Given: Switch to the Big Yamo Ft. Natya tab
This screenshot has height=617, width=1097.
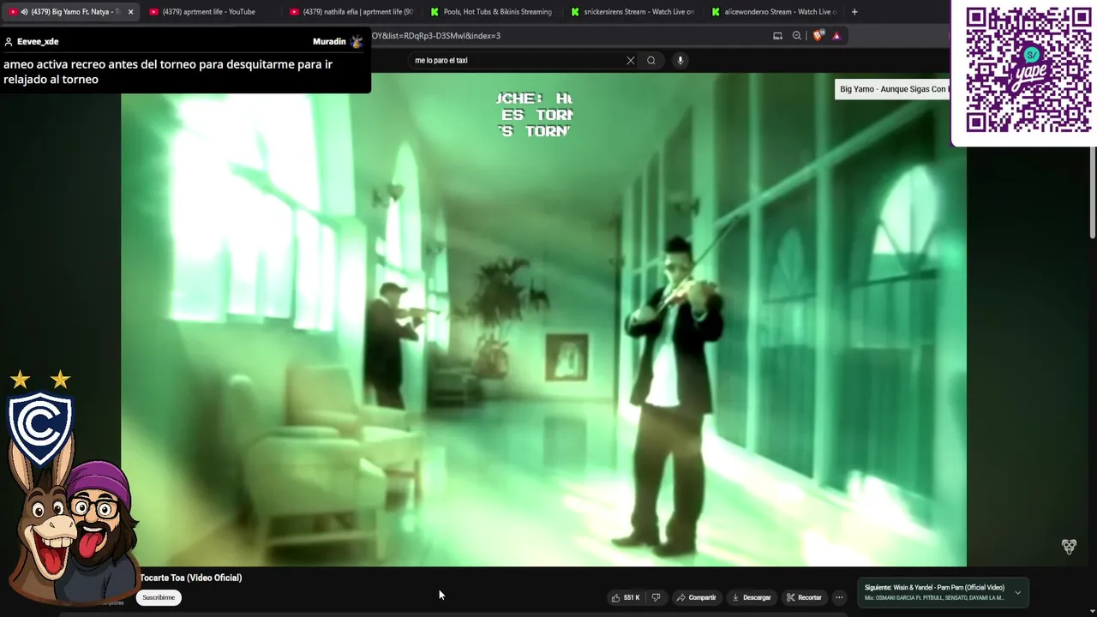Looking at the screenshot, I should (x=70, y=12).
